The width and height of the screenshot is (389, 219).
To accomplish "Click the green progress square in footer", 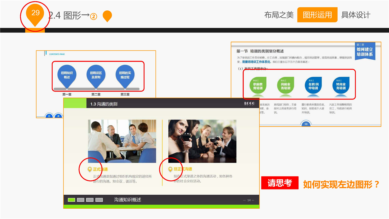I will tap(71, 200).
